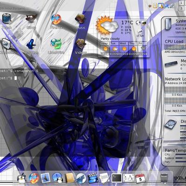The image size is (186, 186).
Task: Open the Music folder on the desktop
Action: coord(80,19)
